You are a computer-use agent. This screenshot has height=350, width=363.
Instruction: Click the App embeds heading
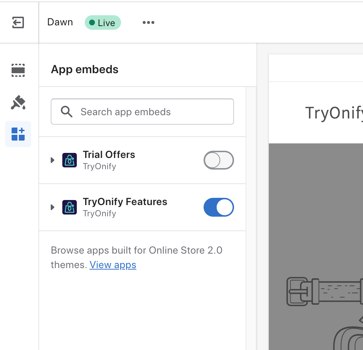85,69
